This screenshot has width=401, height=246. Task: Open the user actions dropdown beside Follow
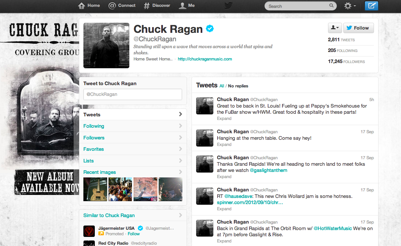point(335,28)
